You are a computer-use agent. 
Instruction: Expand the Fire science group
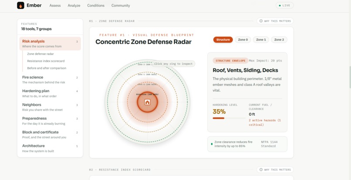pos(50,80)
